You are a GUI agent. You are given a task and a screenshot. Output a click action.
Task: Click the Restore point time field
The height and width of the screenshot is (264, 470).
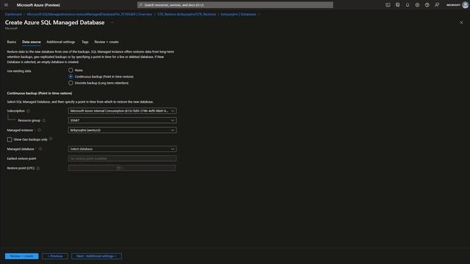149,168
